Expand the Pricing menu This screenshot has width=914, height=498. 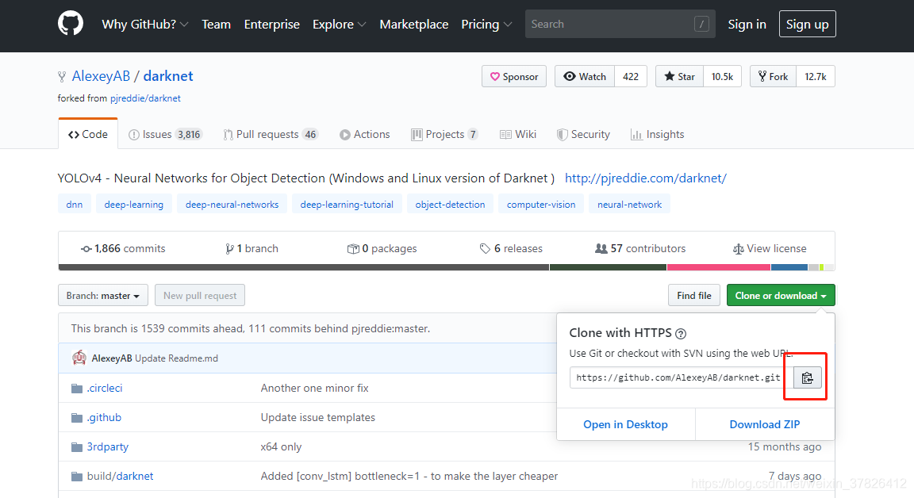tap(486, 24)
